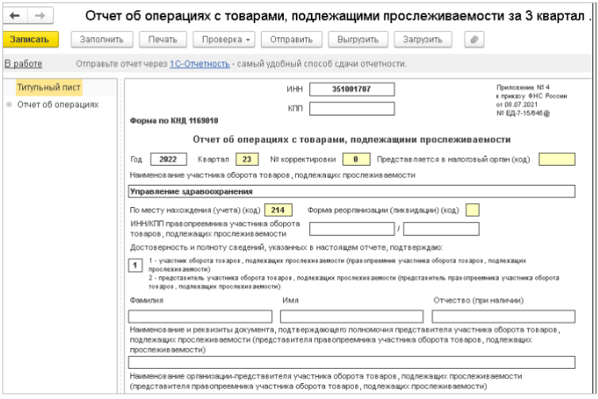Viewport: 598px width, 399px height.
Task: Open attachments via the paperclip icon
Action: coord(474,39)
